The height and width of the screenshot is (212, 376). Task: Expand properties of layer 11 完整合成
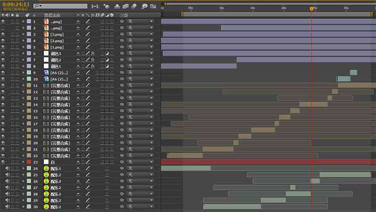24,85
